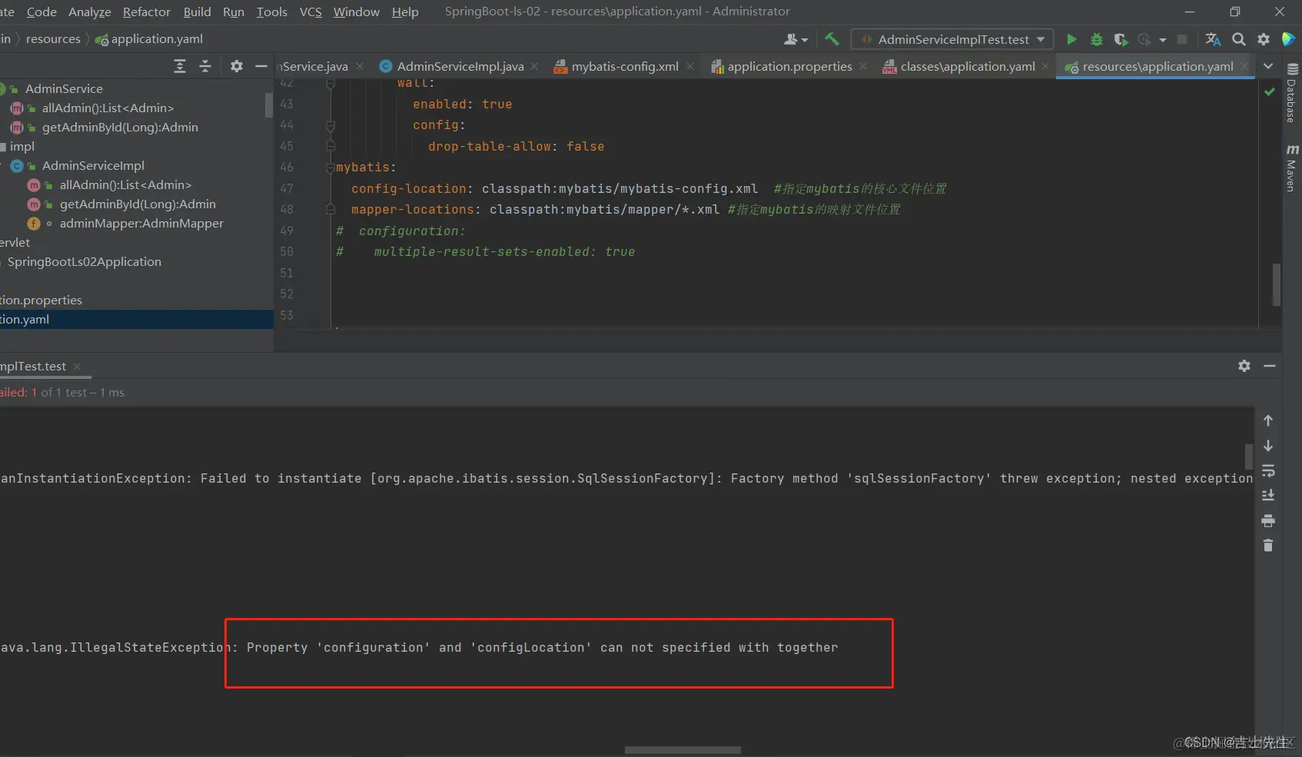Close the AdminServiceImpl.java tab
Viewport: 1302px width, 757px height.
click(534, 67)
